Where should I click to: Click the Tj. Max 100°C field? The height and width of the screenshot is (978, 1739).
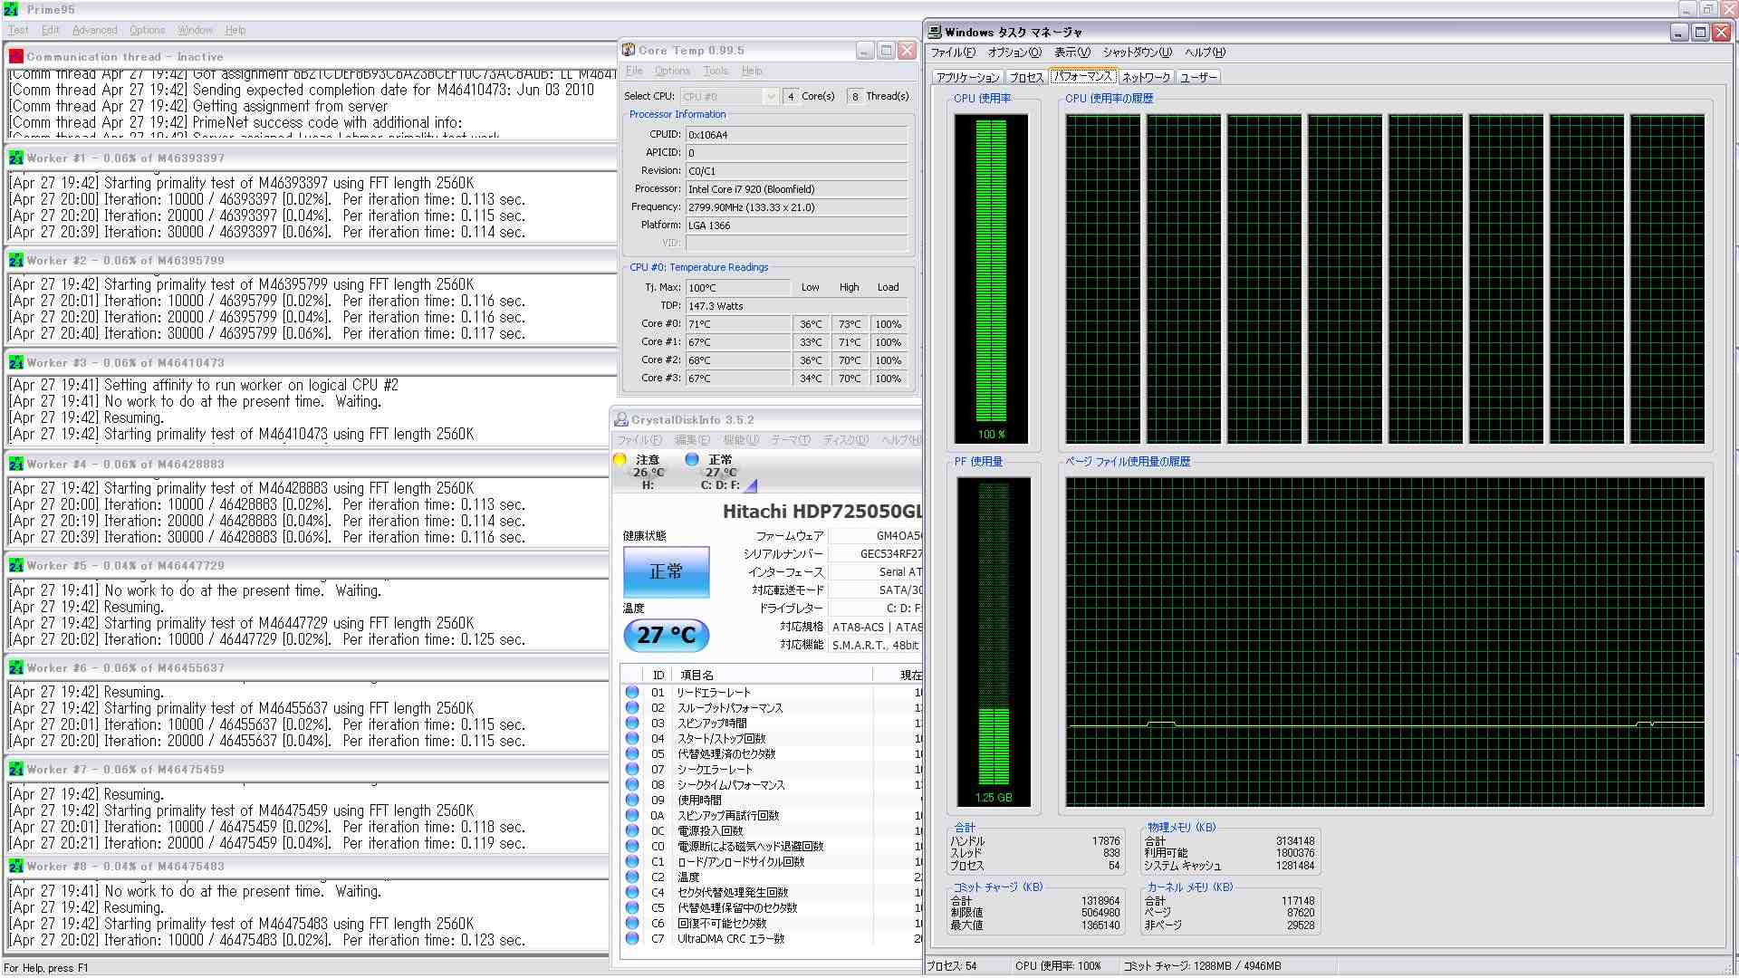[x=737, y=288]
